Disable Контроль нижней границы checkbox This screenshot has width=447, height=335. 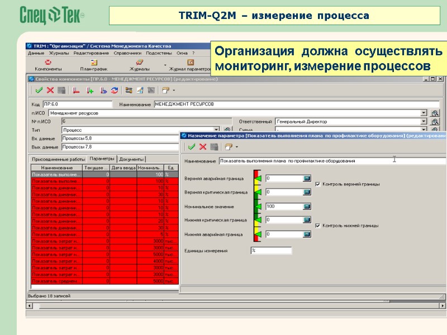click(x=317, y=226)
